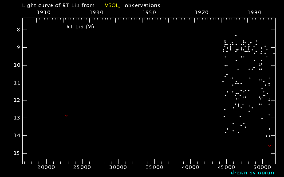Click the yellow VSOLJ text in title

pos(112,5)
